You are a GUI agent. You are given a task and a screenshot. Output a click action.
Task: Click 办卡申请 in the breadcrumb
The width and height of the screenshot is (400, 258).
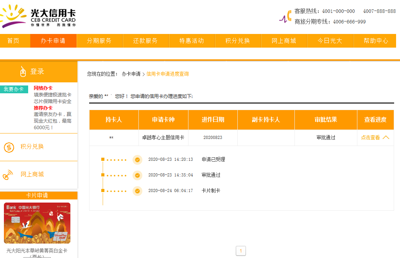pyautogui.click(x=131, y=74)
